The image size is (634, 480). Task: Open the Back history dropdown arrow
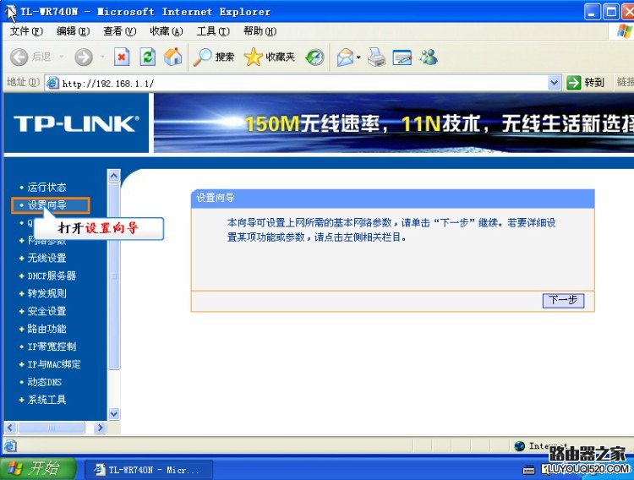coord(62,57)
